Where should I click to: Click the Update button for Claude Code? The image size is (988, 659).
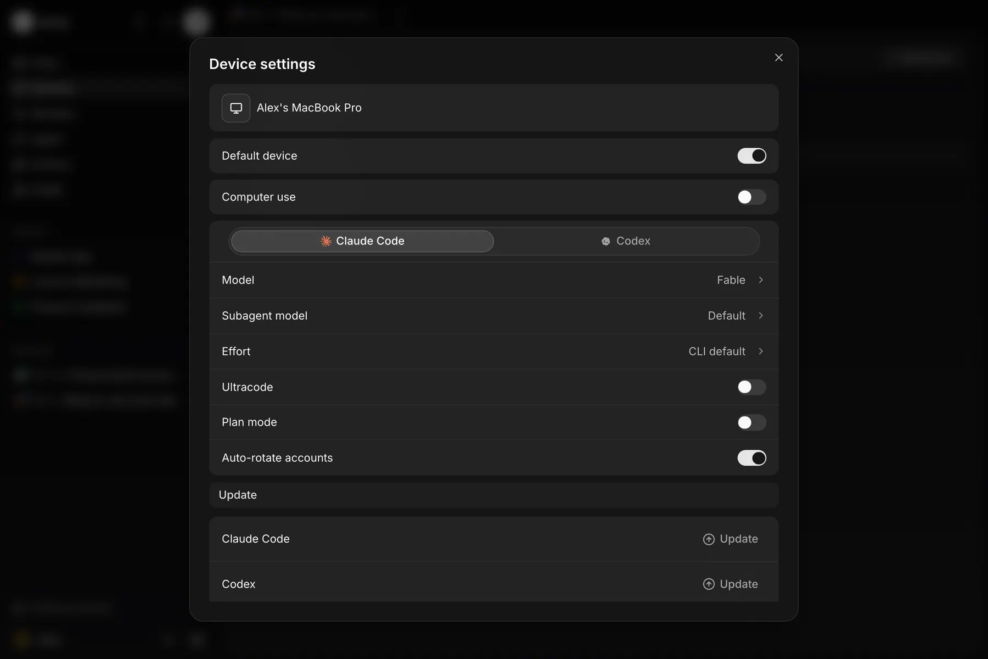click(x=731, y=539)
